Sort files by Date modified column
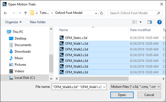 pos(140,30)
